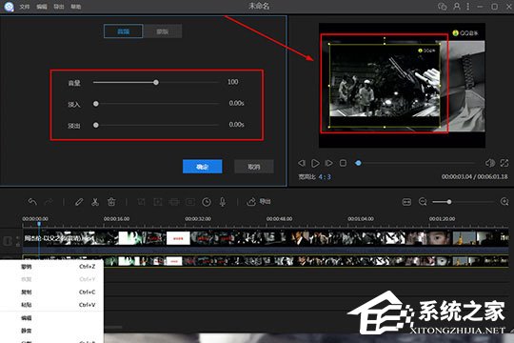Click the blue playhead on the ruler
This screenshot has width=514, height=343.
pos(39,224)
